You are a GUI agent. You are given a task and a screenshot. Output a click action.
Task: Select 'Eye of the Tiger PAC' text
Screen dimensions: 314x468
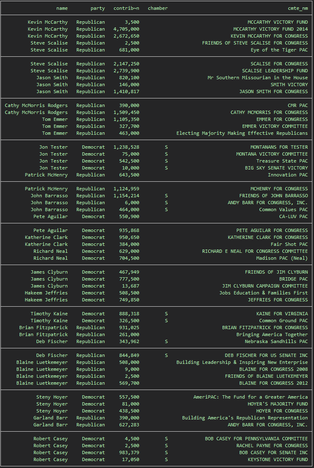pyautogui.click(x=279, y=50)
